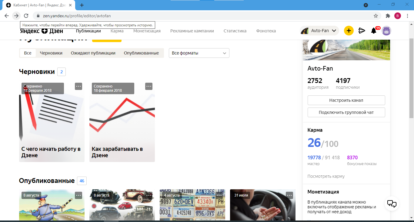This screenshot has height=222, width=414.
Task: Open Рекламные кампании navigation item
Action: [192, 31]
